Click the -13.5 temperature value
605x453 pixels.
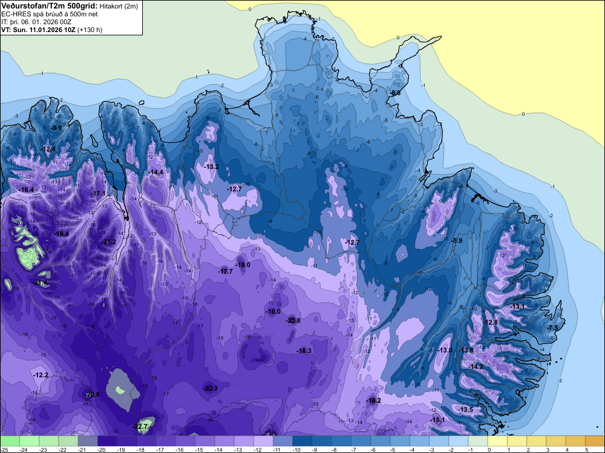(x=466, y=409)
